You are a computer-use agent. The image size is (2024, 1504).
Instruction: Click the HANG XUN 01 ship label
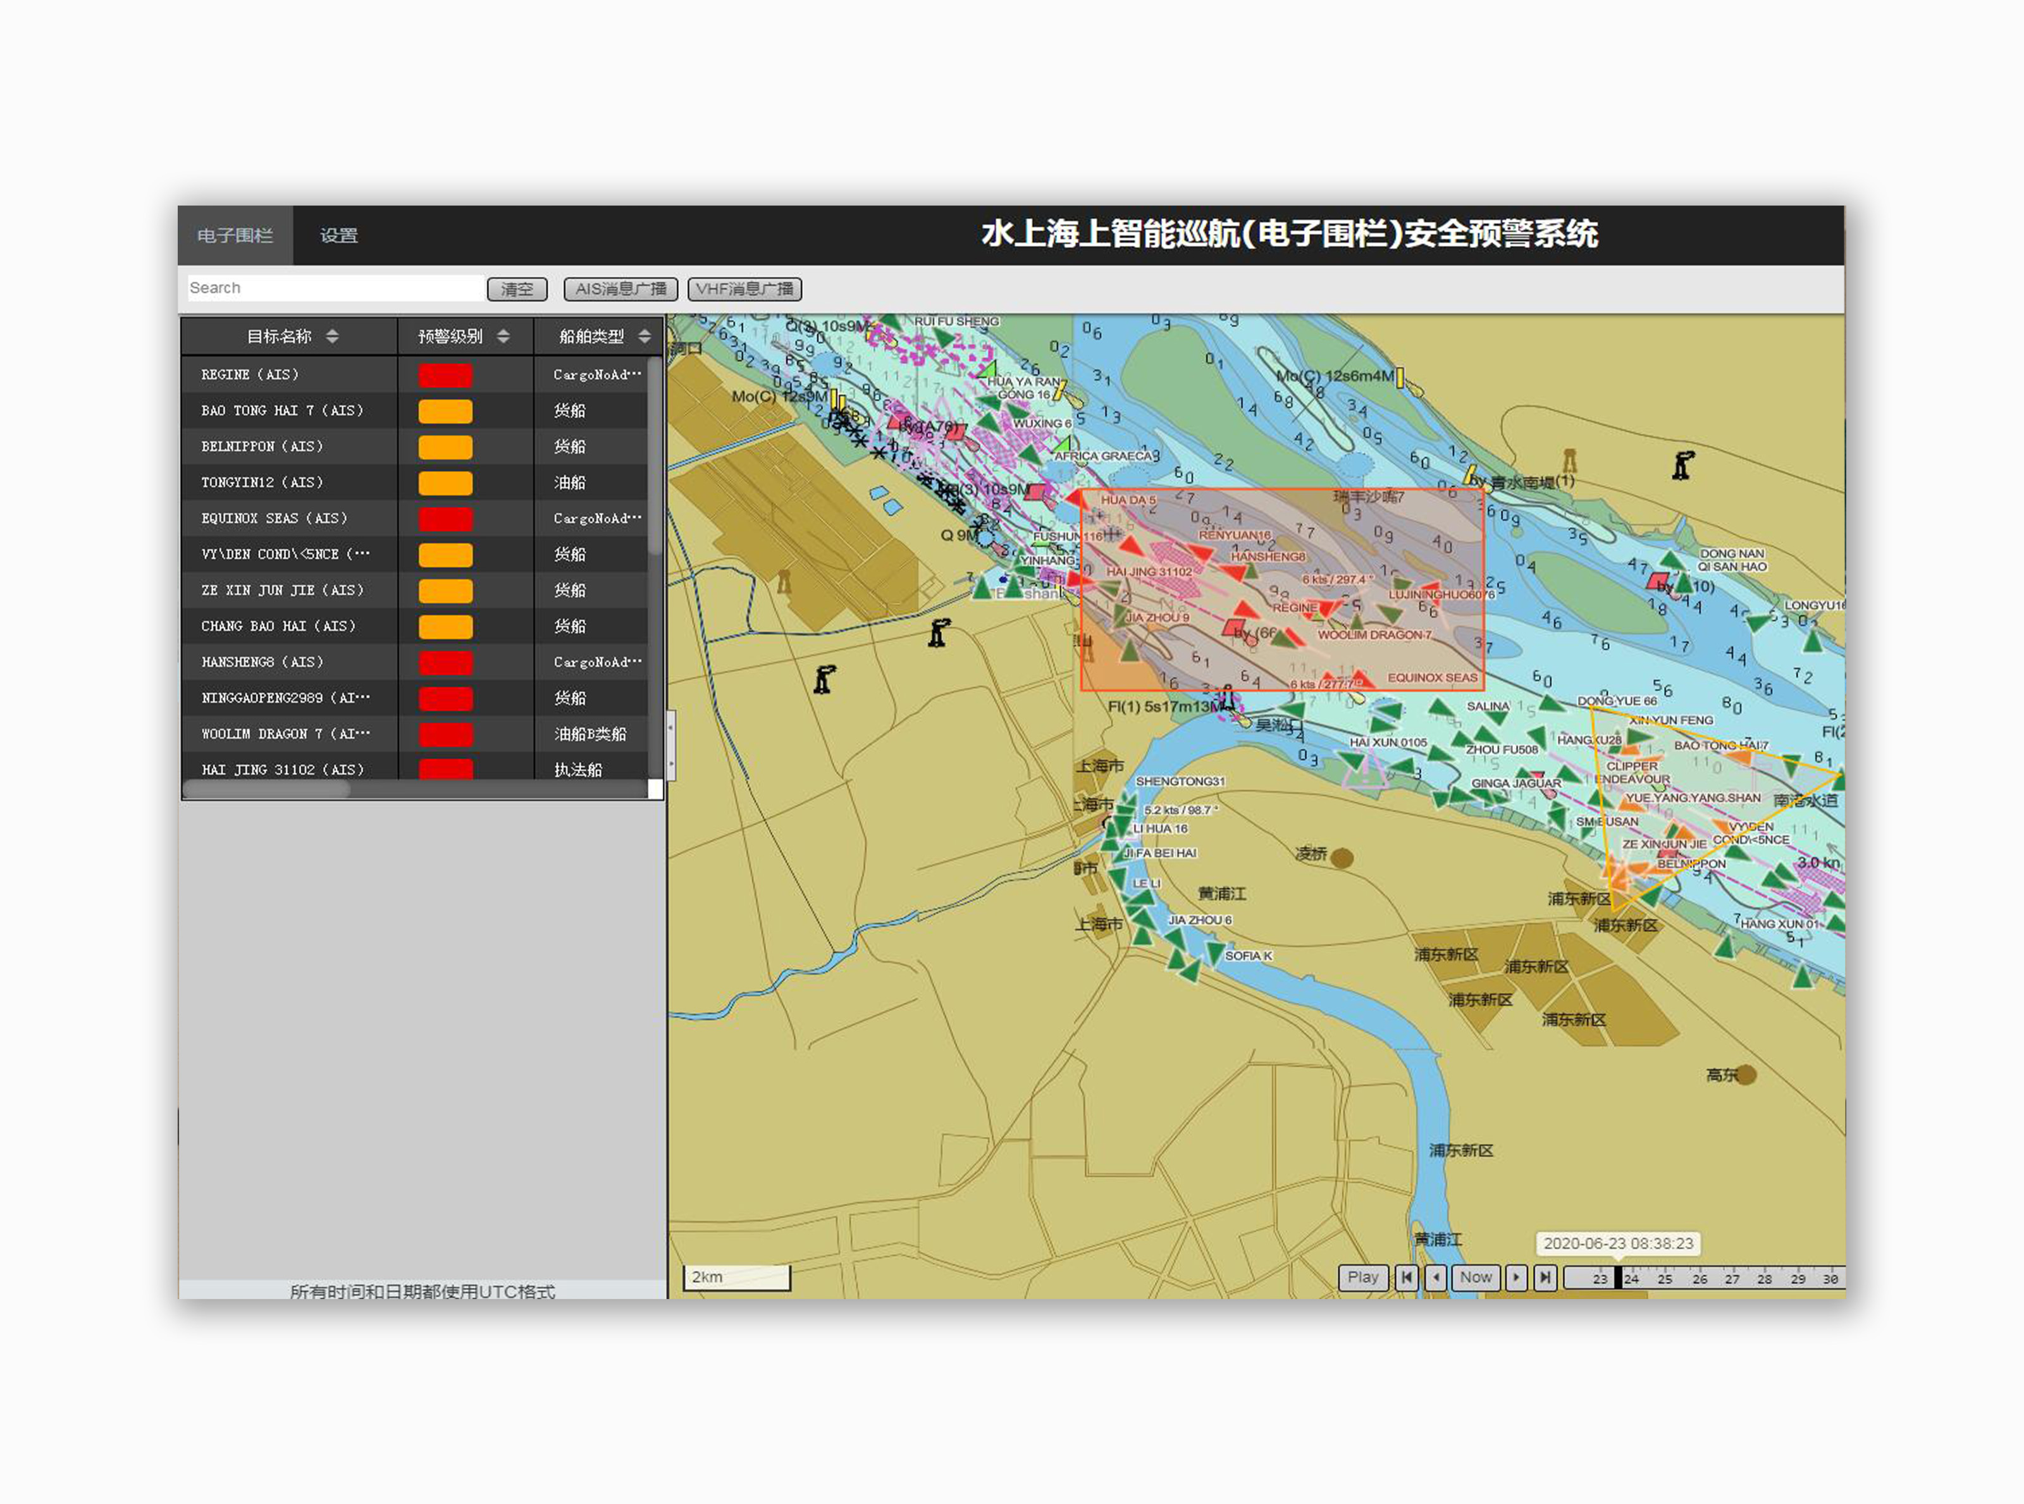[x=1779, y=924]
